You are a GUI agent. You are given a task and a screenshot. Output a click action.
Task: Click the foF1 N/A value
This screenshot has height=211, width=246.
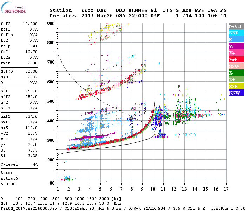tap(34, 29)
